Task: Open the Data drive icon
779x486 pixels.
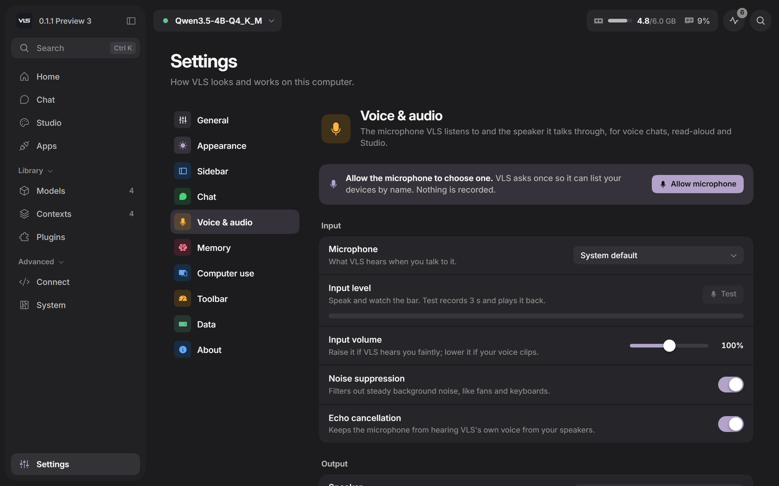Action: [183, 324]
